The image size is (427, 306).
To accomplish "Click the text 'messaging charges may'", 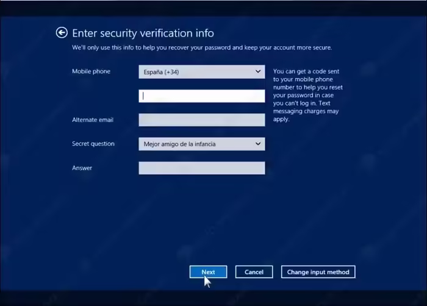I will point(306,112).
